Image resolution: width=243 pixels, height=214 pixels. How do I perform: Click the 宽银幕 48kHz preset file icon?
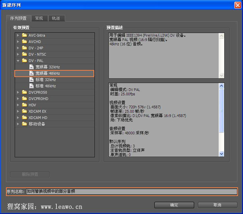pyautogui.click(x=32, y=73)
